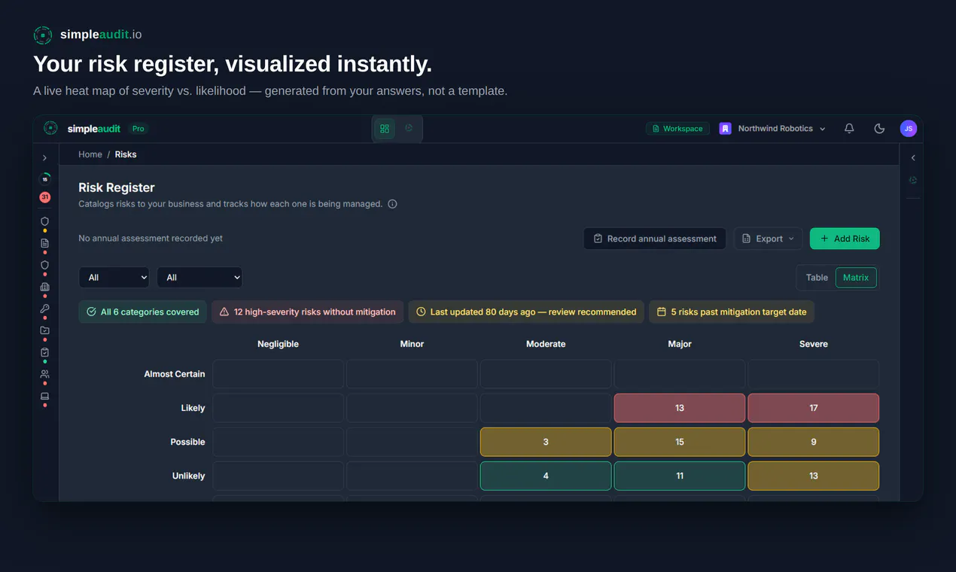Open the Export dropdown
This screenshot has height=572, width=956.
769,239
